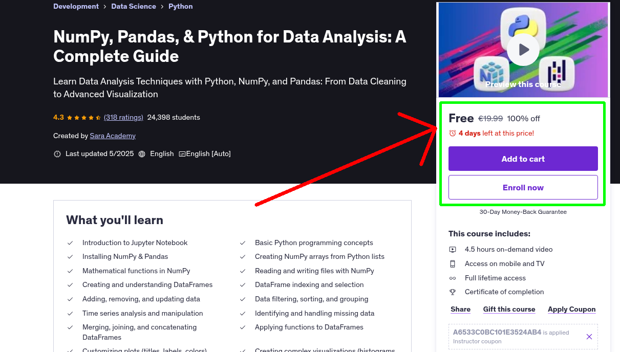Screen dimensions: 620x352
Task: Click coupon code A6533C0BC101E3524AB4
Action: pos(497,332)
